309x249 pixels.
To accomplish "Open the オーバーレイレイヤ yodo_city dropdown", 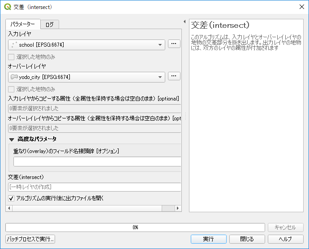I will pyautogui.click(x=86, y=77).
